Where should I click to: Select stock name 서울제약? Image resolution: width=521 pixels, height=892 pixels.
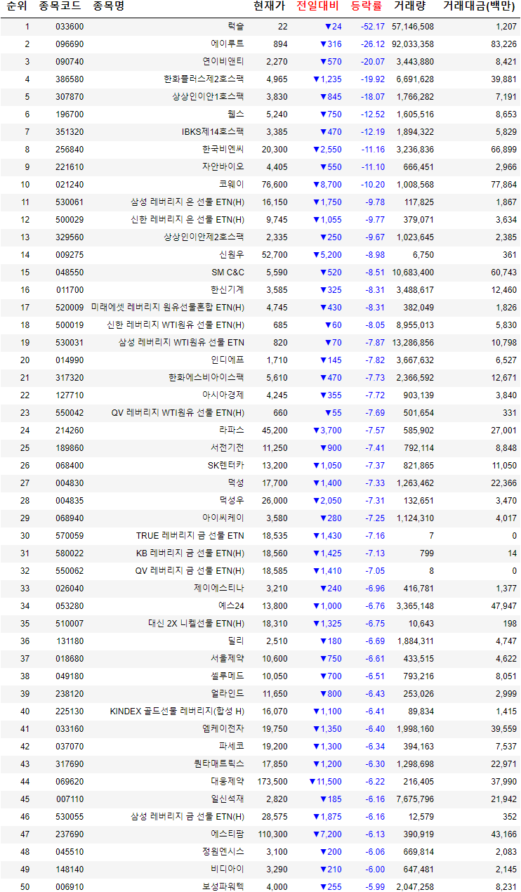(227, 659)
